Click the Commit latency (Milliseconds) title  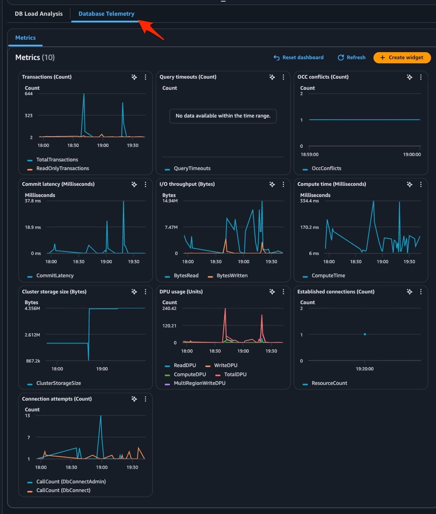click(x=58, y=184)
